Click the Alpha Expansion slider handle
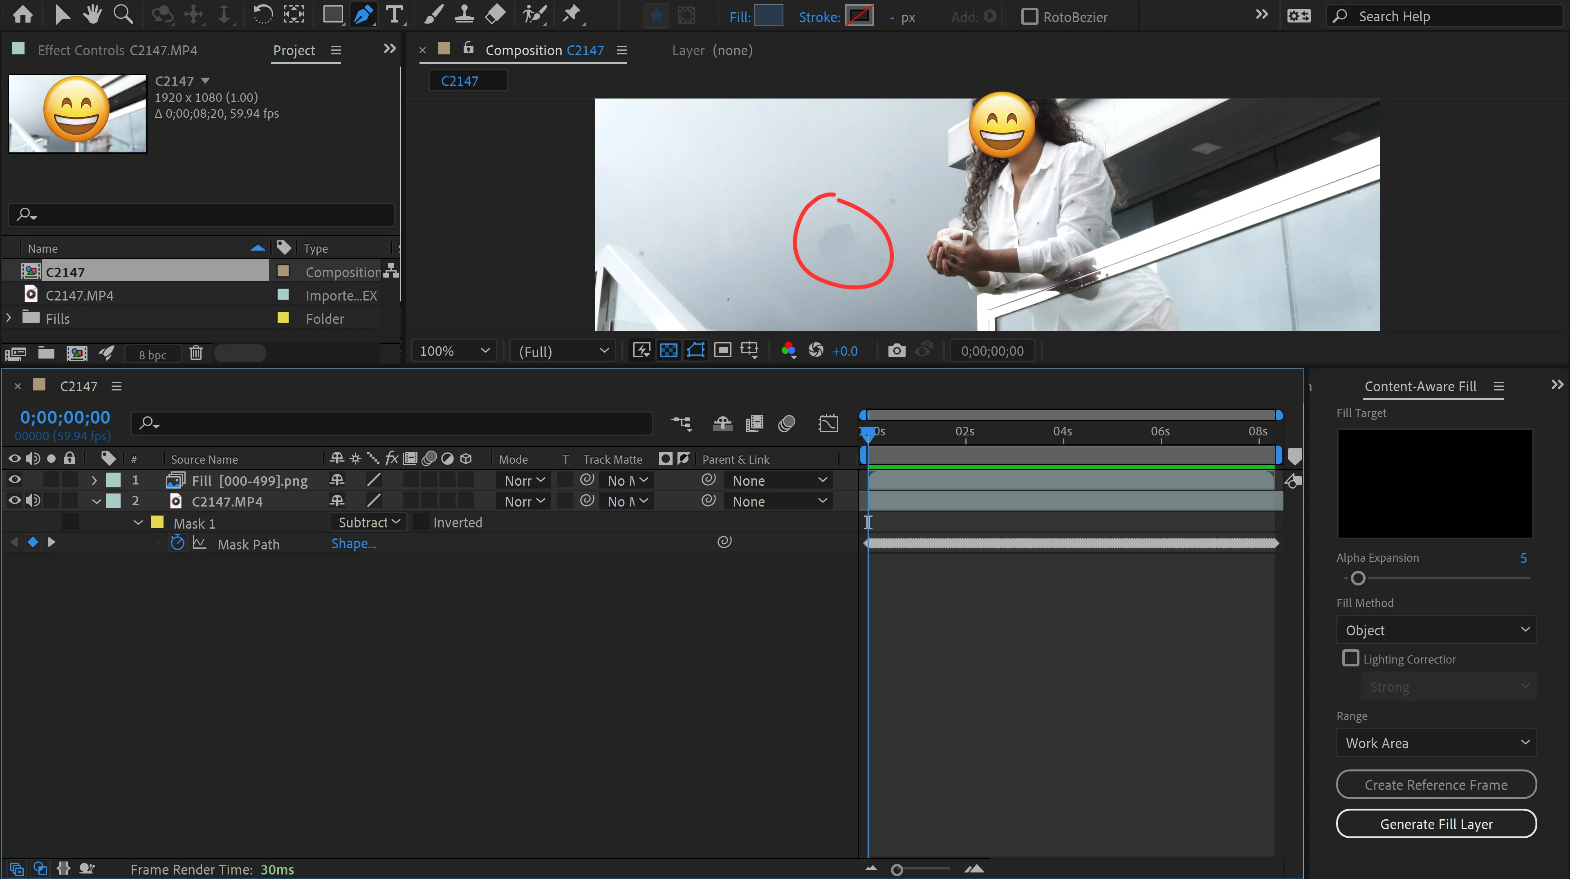This screenshot has width=1570, height=879. point(1358,579)
